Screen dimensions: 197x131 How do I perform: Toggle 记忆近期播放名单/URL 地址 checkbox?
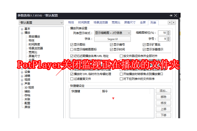coord(72,56)
